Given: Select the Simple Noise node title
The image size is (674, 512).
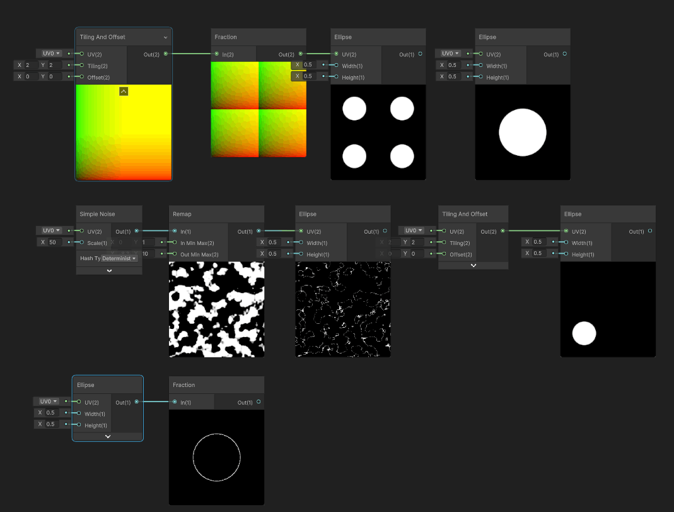Looking at the screenshot, I should (x=97, y=214).
